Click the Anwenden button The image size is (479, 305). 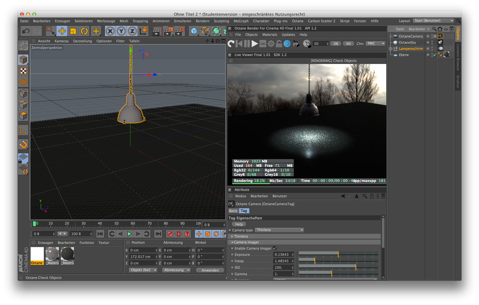210,270
